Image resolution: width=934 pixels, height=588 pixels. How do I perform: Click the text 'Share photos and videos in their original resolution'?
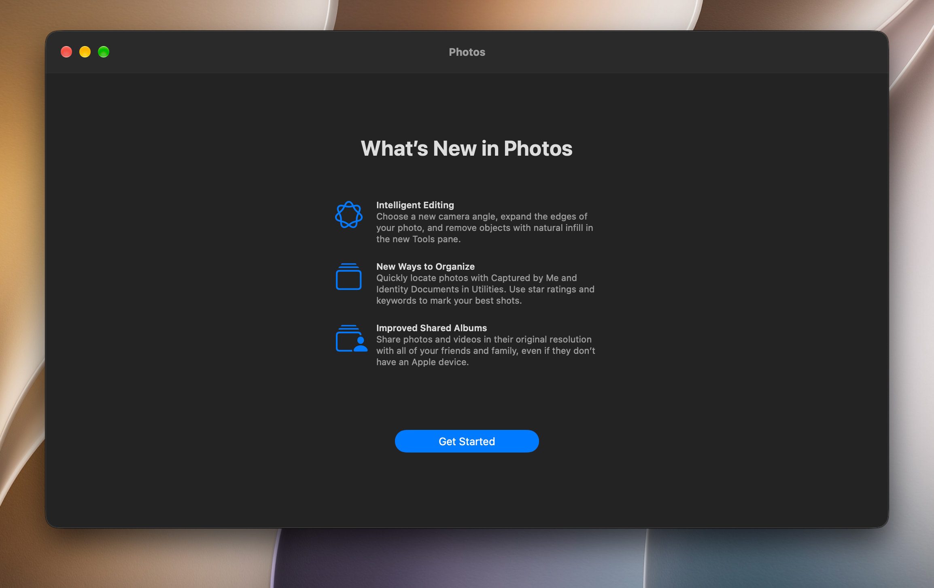click(484, 339)
